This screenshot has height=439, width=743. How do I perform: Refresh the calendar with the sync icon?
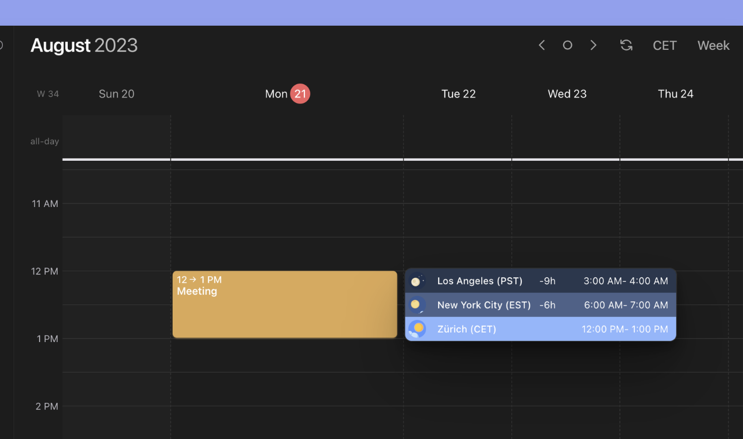[626, 45]
